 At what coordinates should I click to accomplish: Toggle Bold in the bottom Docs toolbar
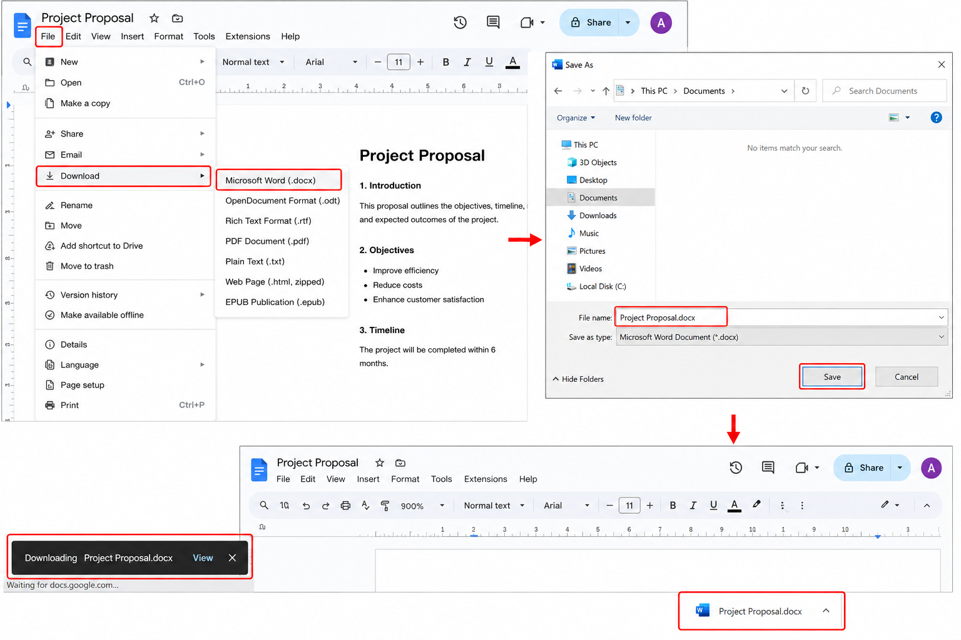click(673, 506)
